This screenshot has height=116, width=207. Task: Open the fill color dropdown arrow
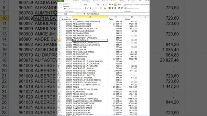coord(103,8)
